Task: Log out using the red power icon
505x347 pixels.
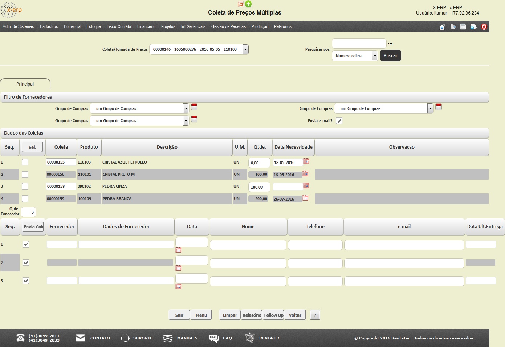Action: click(x=484, y=26)
